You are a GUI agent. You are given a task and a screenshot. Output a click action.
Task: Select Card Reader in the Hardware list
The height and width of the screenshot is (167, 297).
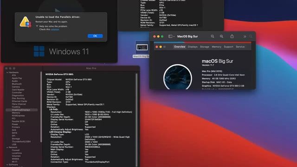coord(18,90)
